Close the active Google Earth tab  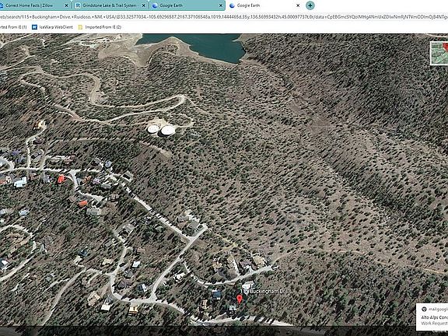(298, 5)
